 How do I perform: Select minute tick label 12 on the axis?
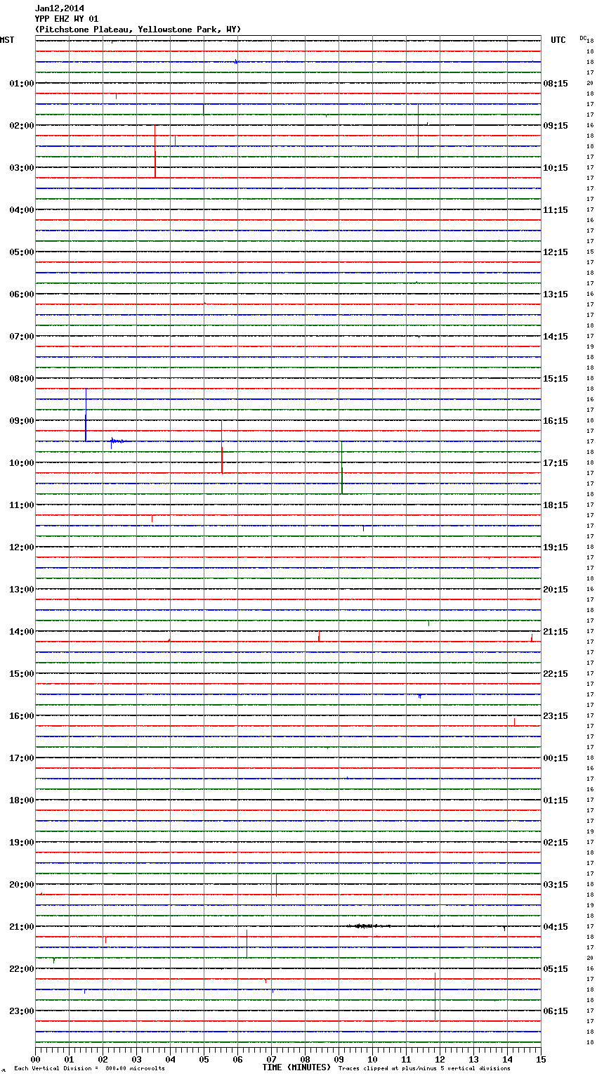coord(440,1059)
